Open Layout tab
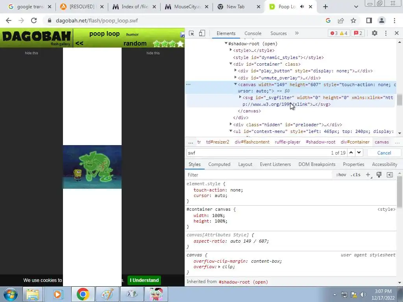This screenshot has width=403, height=302. [245, 164]
